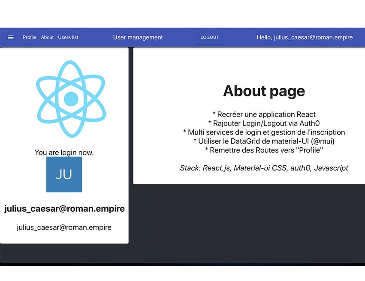The width and height of the screenshot is (365, 281).
Task: Click the 'Remettre des Routes' line
Action: (264, 150)
